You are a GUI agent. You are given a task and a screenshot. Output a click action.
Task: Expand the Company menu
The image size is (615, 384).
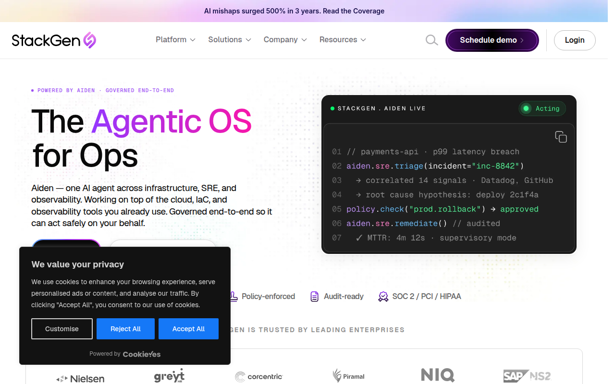(x=285, y=40)
